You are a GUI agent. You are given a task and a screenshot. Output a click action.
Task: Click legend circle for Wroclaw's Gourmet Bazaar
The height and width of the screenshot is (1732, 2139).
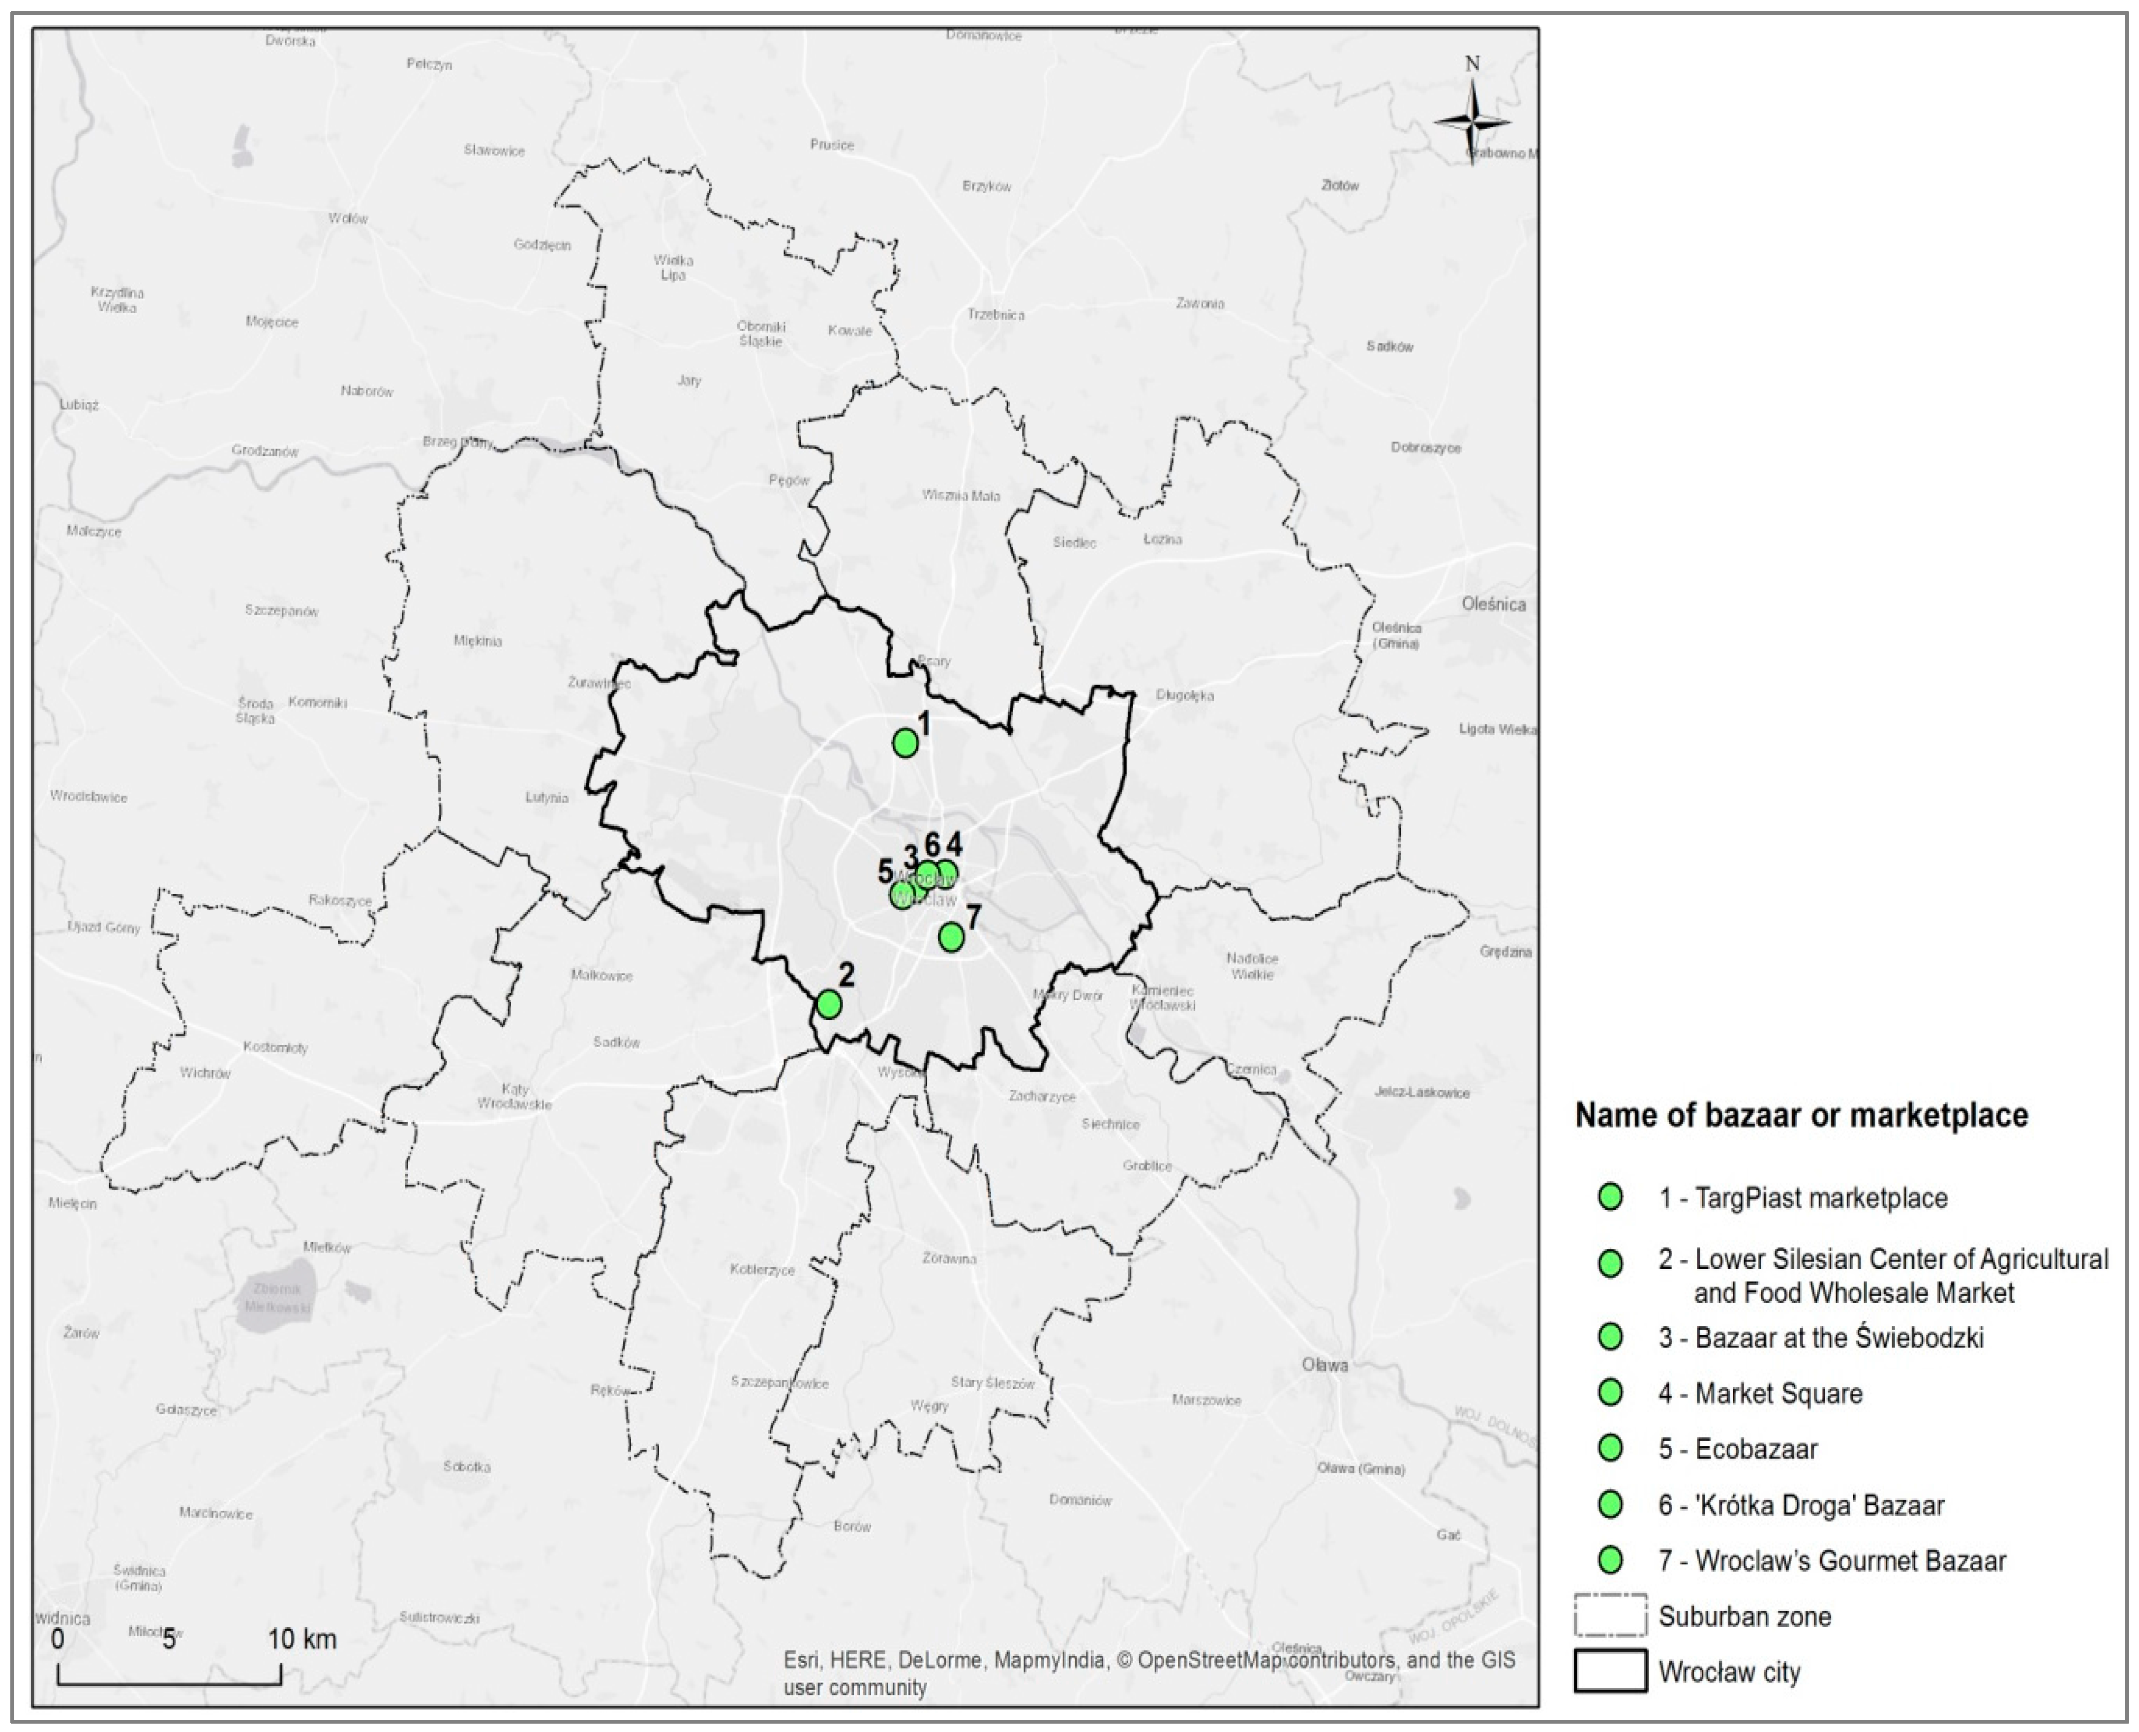coord(1610,1559)
